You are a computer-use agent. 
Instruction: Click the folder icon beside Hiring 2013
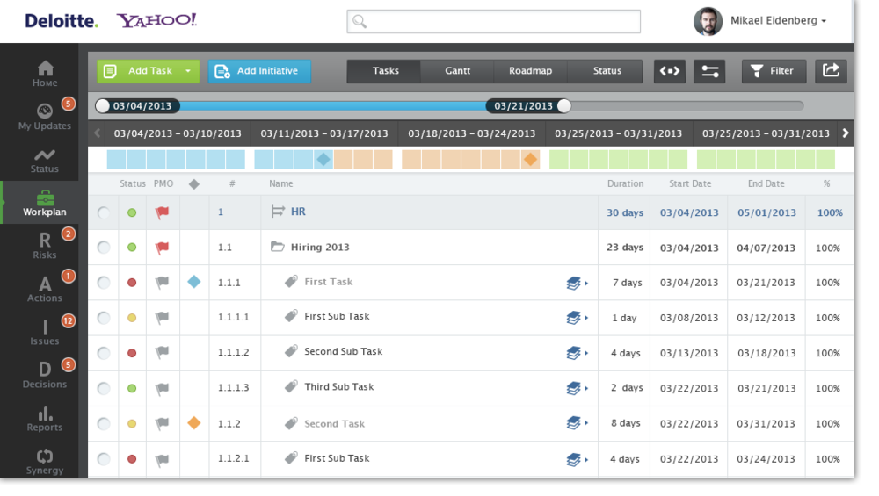278,247
